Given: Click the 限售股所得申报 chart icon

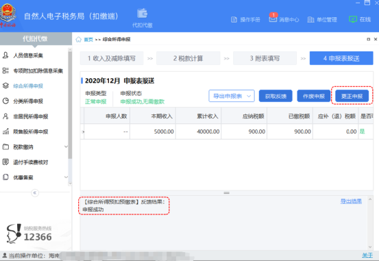Looking at the screenshot, I should 5,132.
